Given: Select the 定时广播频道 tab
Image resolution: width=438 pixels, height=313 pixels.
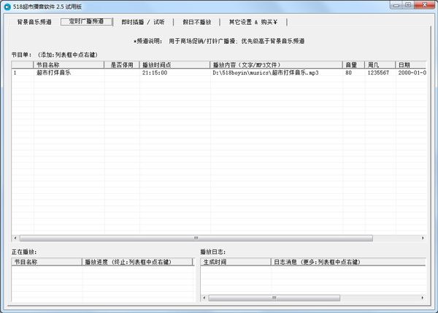Looking at the screenshot, I should [x=86, y=22].
